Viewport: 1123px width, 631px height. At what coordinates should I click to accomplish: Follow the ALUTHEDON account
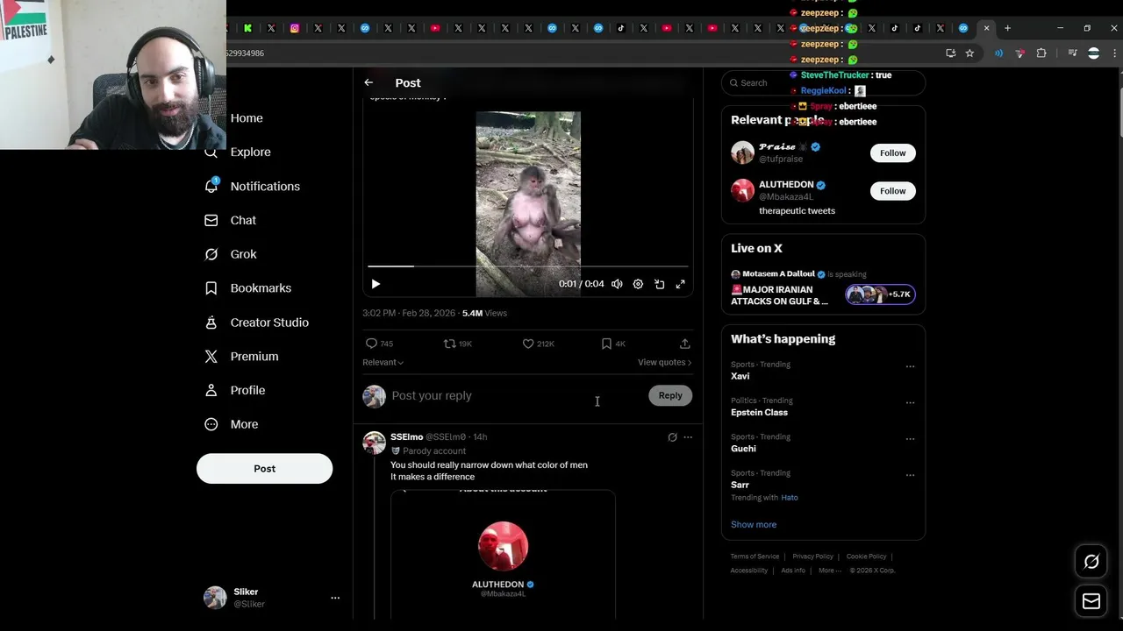(892, 190)
